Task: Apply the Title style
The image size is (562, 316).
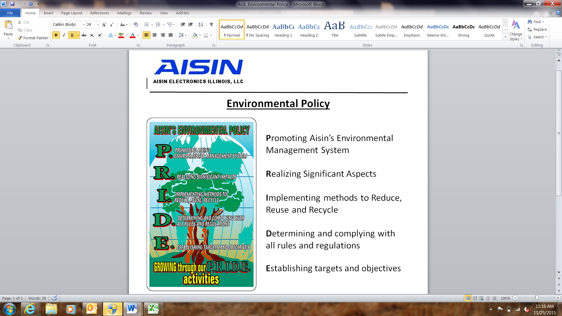Action: tap(335, 30)
